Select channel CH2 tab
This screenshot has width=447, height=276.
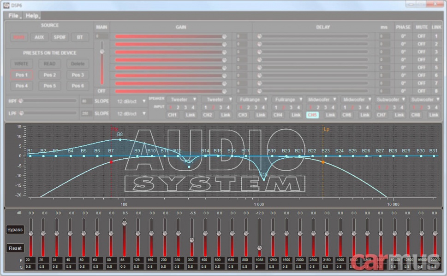click(x=208, y=115)
